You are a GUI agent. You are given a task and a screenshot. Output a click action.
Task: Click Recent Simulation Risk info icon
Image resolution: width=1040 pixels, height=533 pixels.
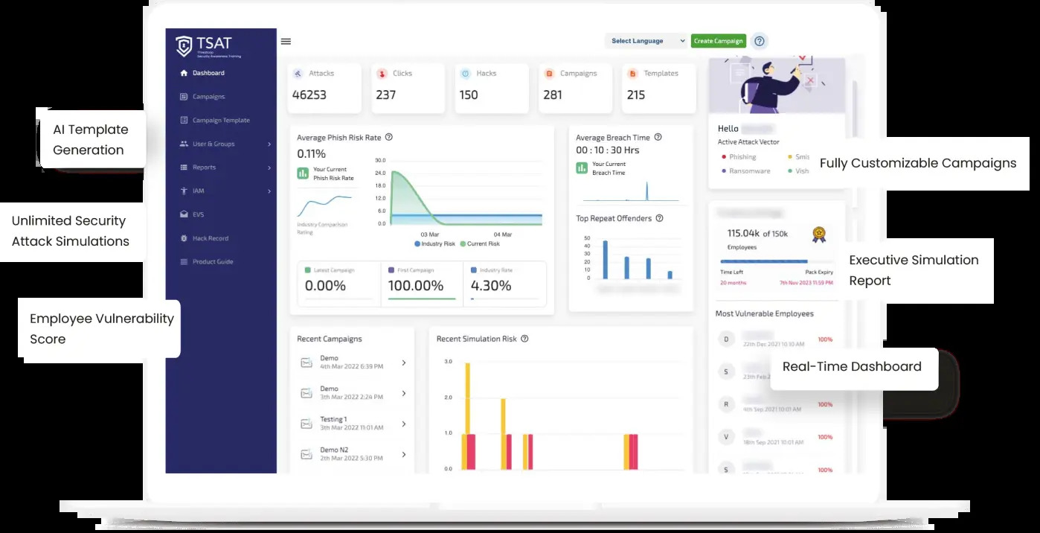[524, 339]
